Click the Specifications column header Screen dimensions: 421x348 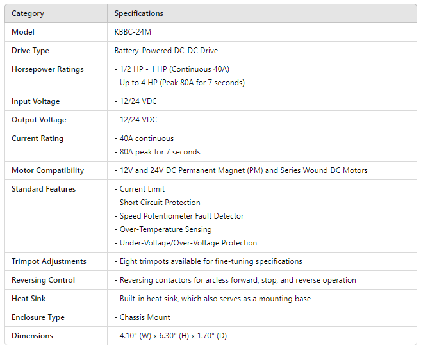tap(138, 13)
